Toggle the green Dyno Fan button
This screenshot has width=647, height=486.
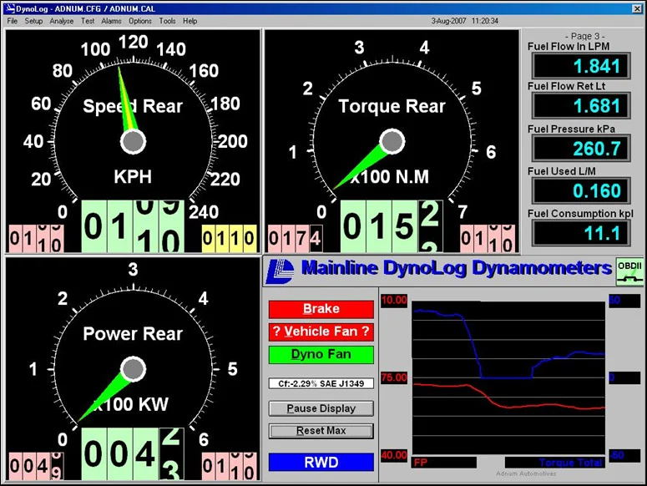(321, 354)
